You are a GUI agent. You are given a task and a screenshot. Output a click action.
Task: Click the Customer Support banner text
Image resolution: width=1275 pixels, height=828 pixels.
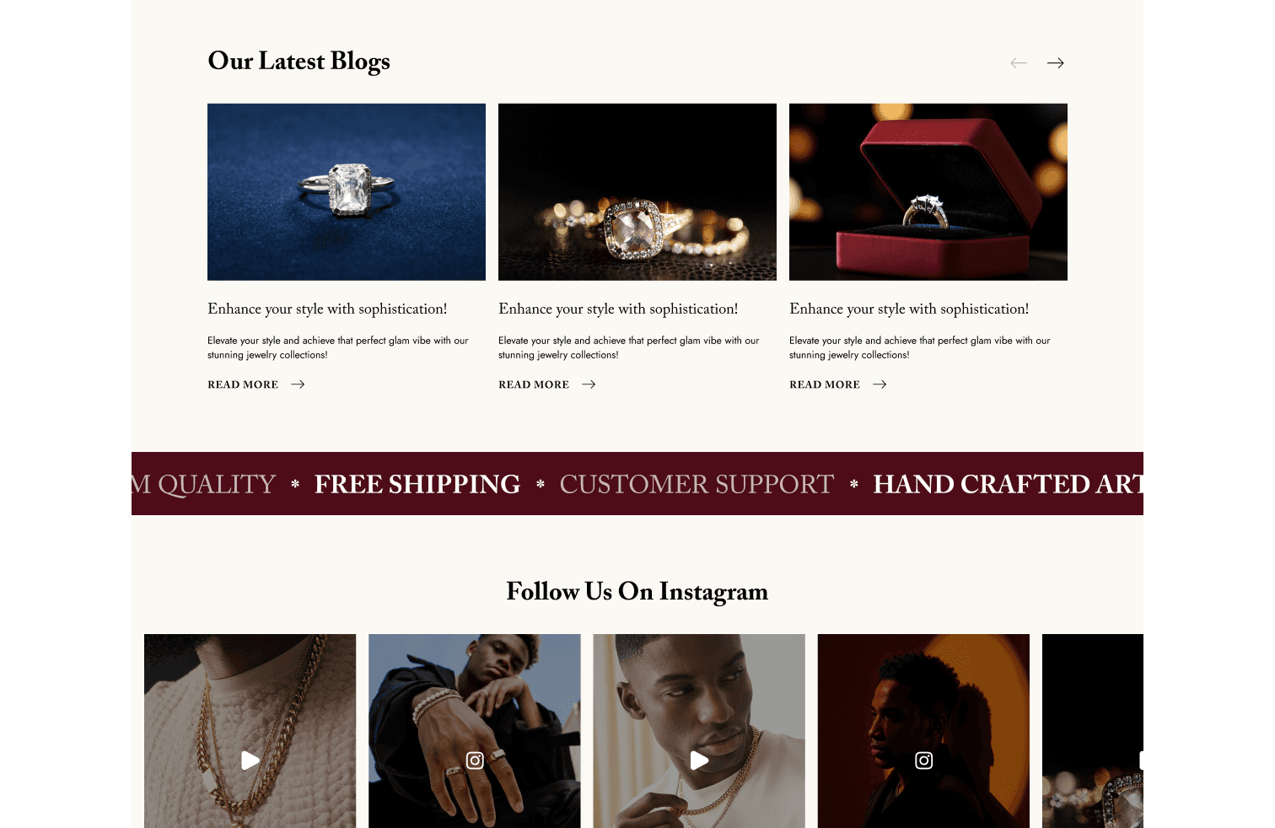coord(697,484)
